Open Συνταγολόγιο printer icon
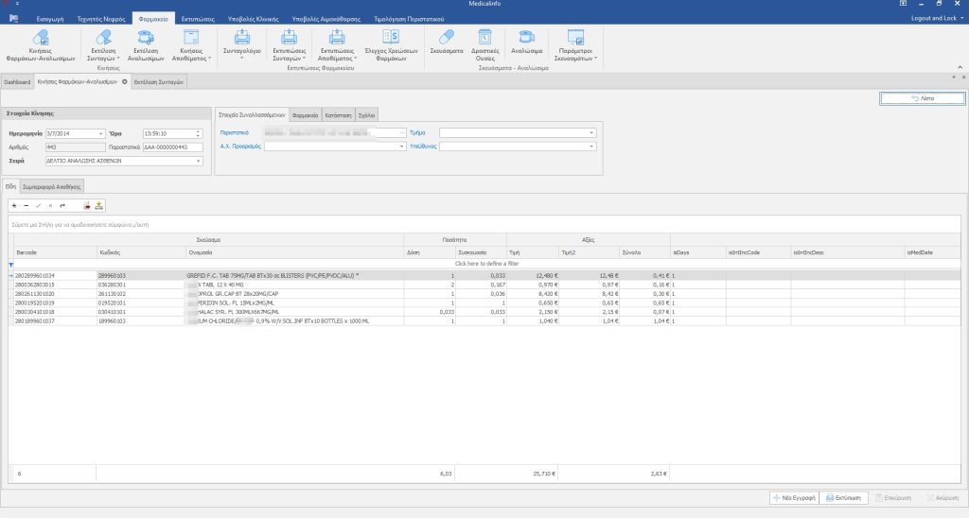Image resolution: width=969 pixels, height=518 pixels. pos(241,38)
